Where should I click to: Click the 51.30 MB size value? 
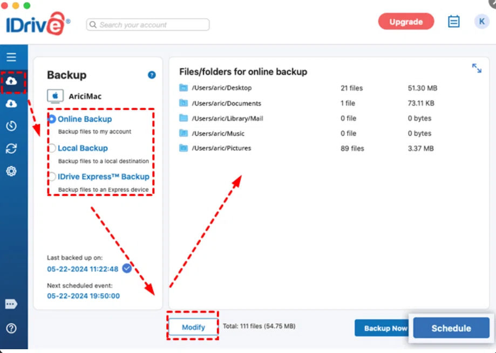(422, 88)
